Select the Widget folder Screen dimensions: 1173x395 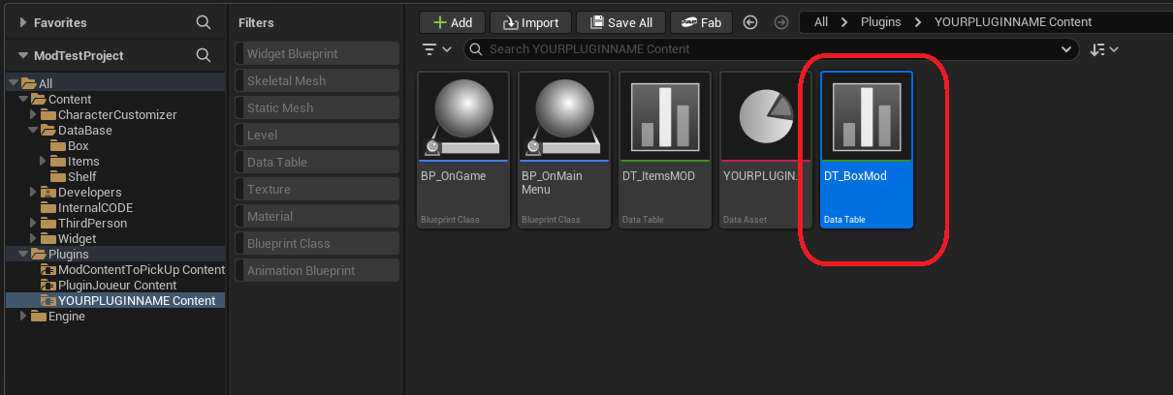69,239
